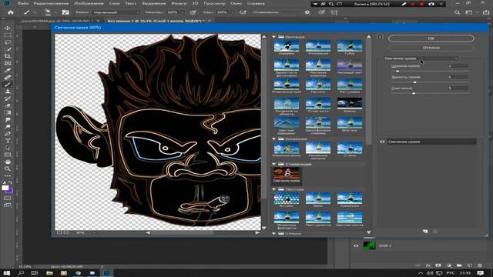
Task: Toggle the filter thumbnails panel collapse button
Action: [x=380, y=37]
